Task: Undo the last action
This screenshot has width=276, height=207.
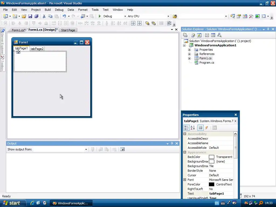Action: coord(64,16)
